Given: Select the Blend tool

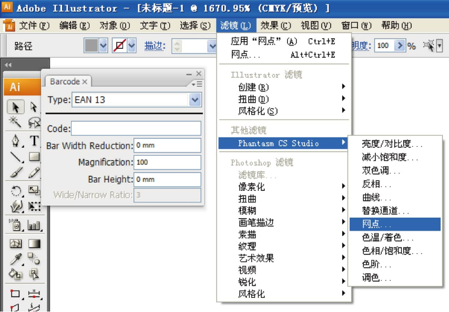Looking at the screenshot, I should pos(34,259).
